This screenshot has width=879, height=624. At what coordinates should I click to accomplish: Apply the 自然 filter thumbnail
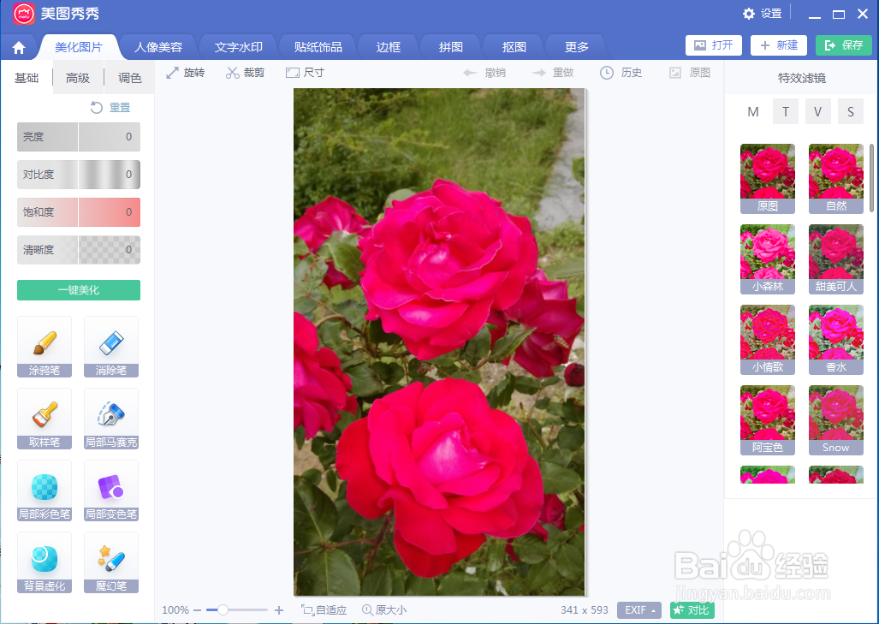click(836, 179)
